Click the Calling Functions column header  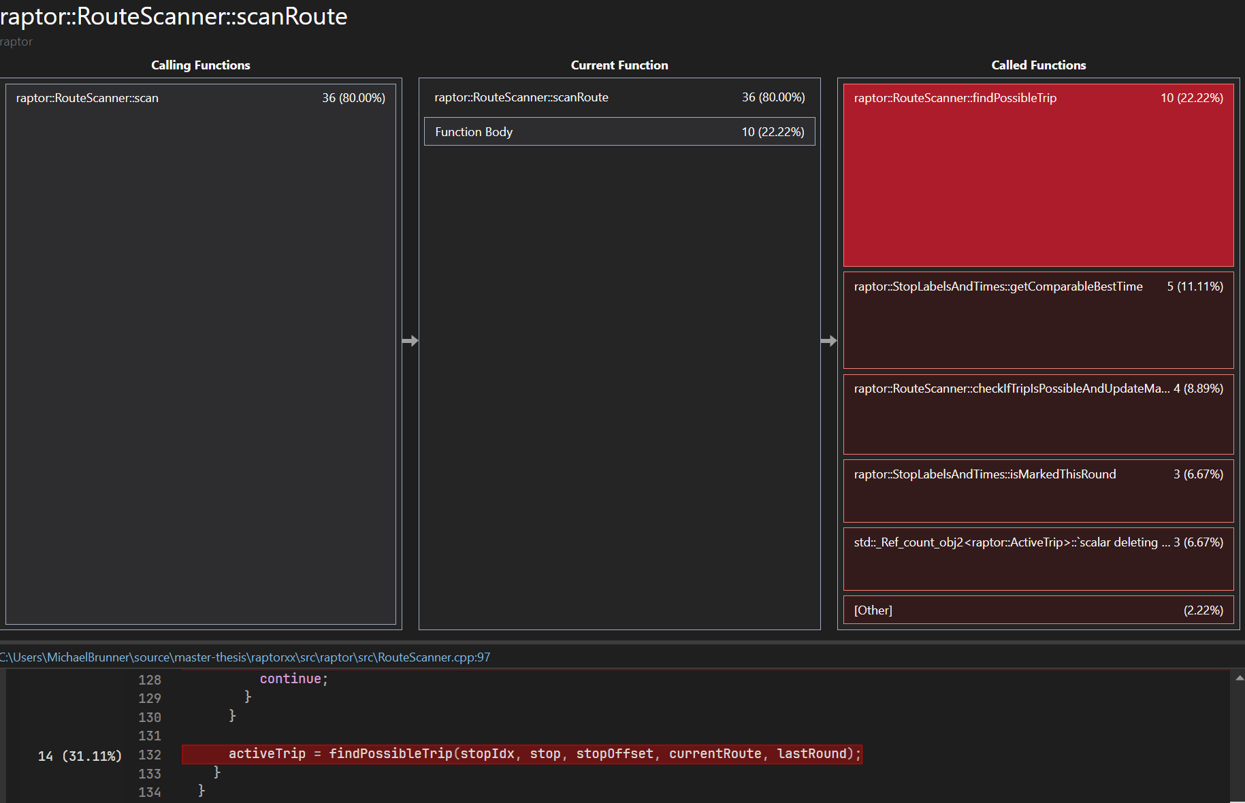point(201,65)
